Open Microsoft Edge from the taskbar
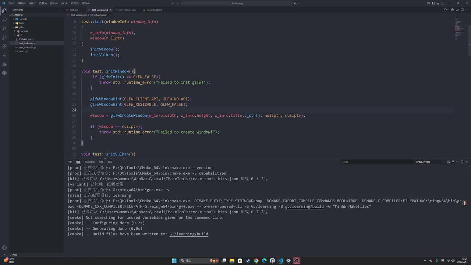Viewport: 471px width, 265px height. coord(264,261)
